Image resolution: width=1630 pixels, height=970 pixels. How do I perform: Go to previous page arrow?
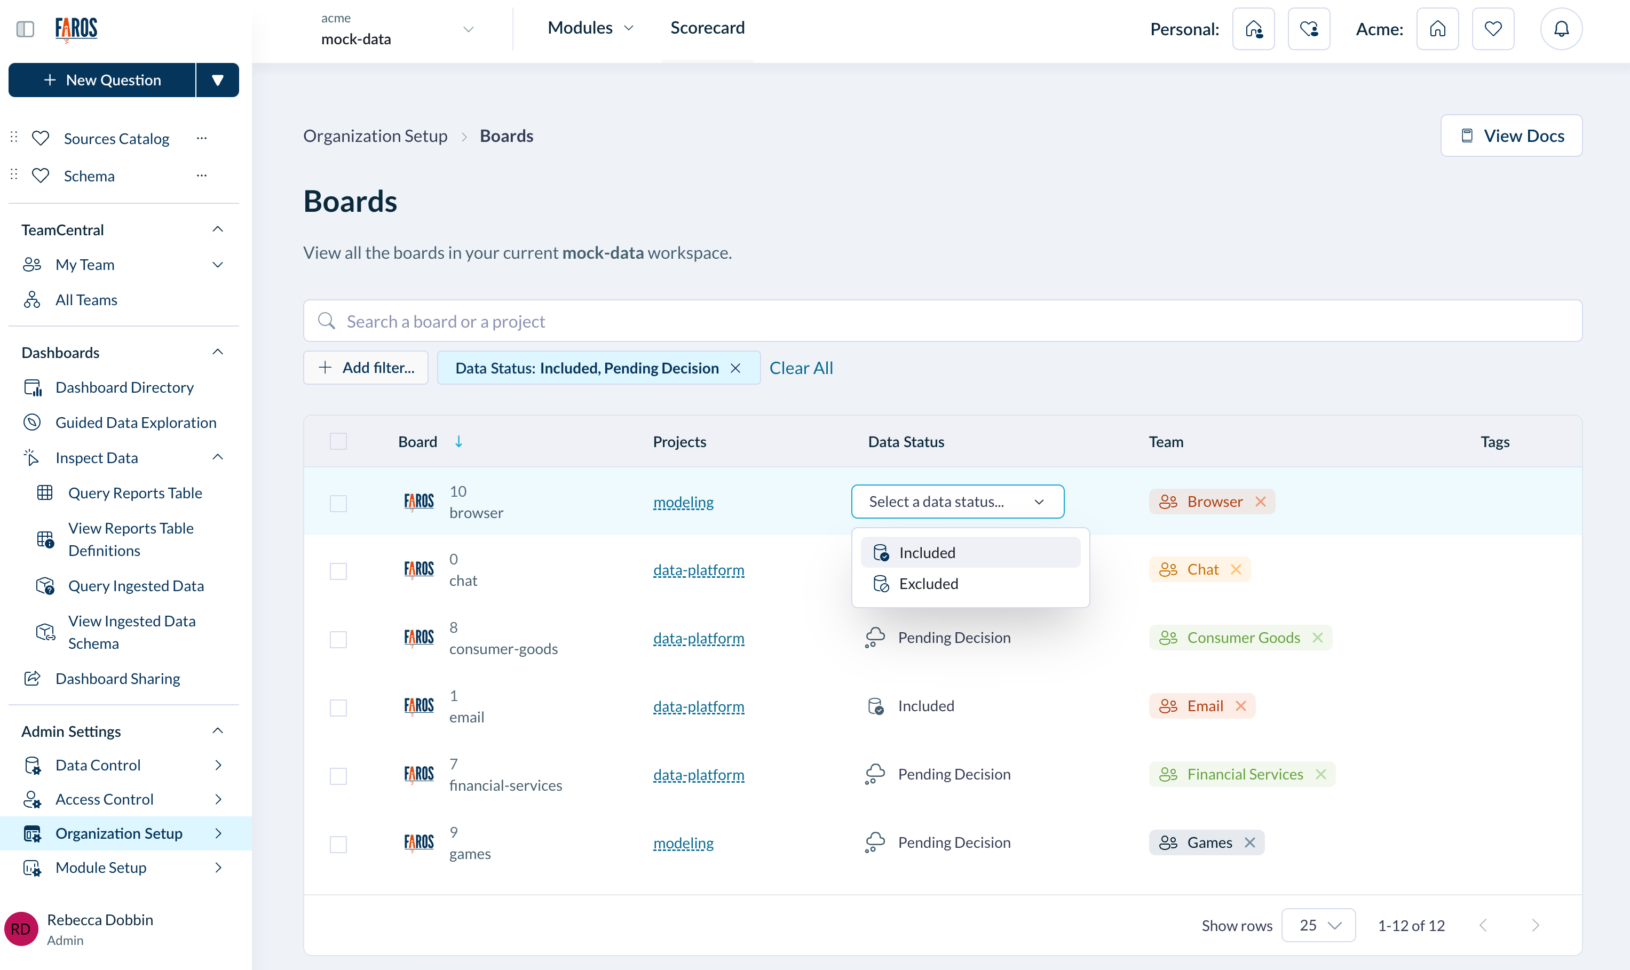(1483, 926)
